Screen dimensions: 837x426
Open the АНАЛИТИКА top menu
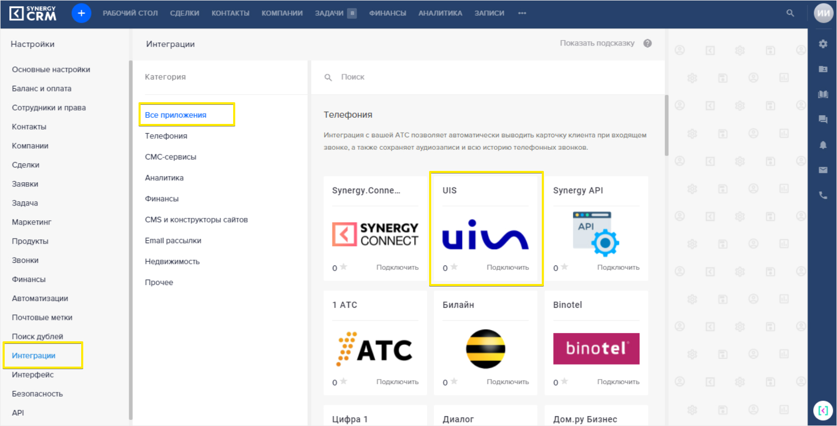440,13
